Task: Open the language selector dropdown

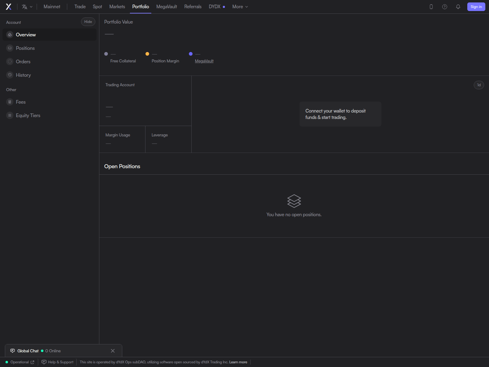Action: point(27,7)
